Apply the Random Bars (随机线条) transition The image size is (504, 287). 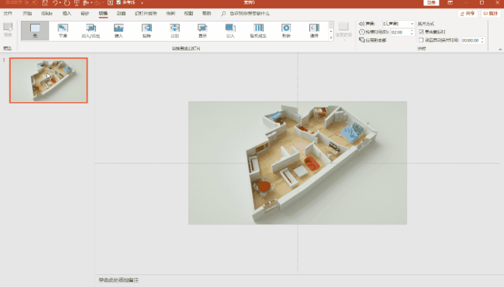[x=259, y=31]
